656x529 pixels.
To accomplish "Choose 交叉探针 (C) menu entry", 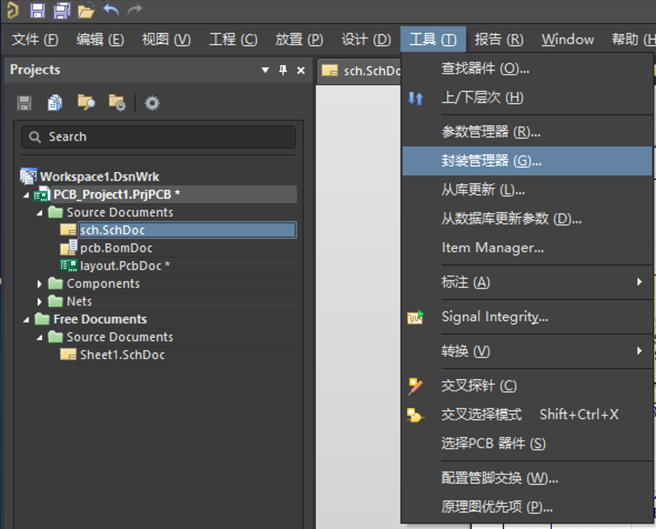I will point(527,385).
